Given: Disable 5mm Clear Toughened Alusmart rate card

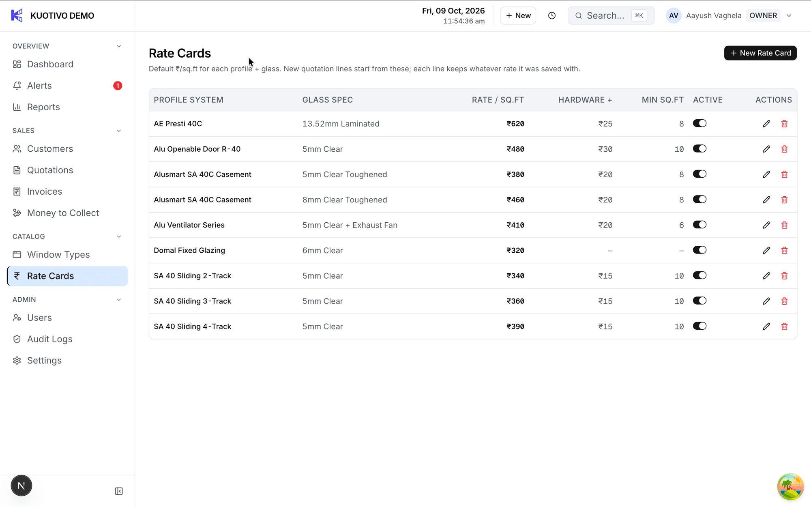Looking at the screenshot, I should coord(699,174).
